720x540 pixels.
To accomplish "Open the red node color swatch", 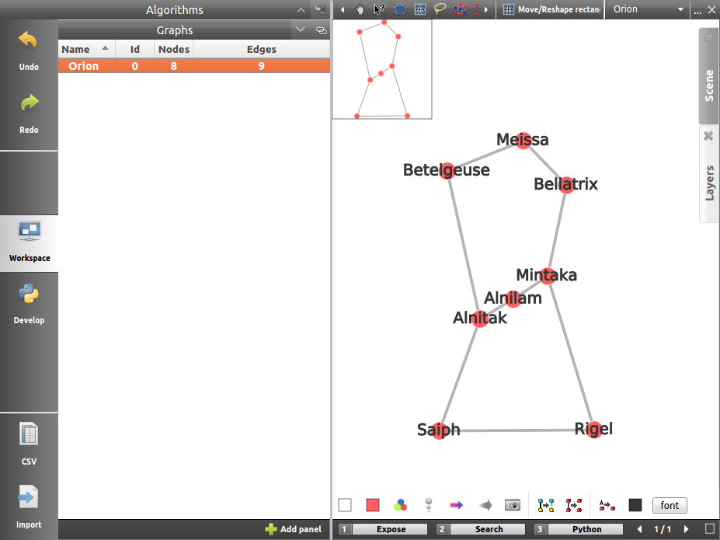I will pyautogui.click(x=373, y=505).
